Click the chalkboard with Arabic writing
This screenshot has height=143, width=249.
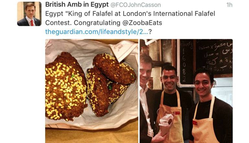coord(214,57)
